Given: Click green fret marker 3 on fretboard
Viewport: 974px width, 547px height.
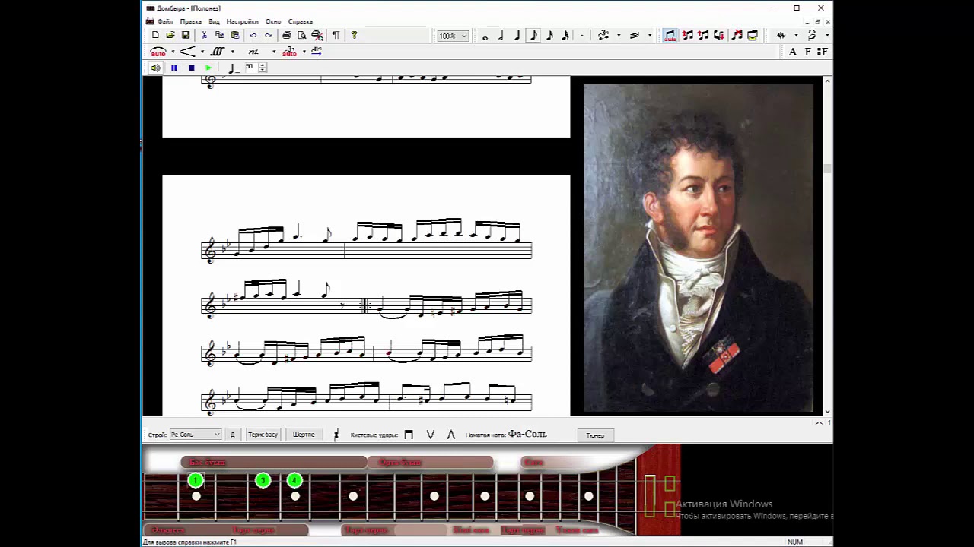Looking at the screenshot, I should coord(263,480).
